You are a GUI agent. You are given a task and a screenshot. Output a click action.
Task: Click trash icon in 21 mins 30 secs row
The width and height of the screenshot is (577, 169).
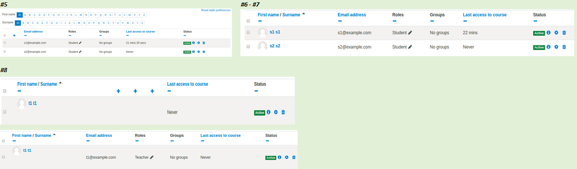click(204, 43)
